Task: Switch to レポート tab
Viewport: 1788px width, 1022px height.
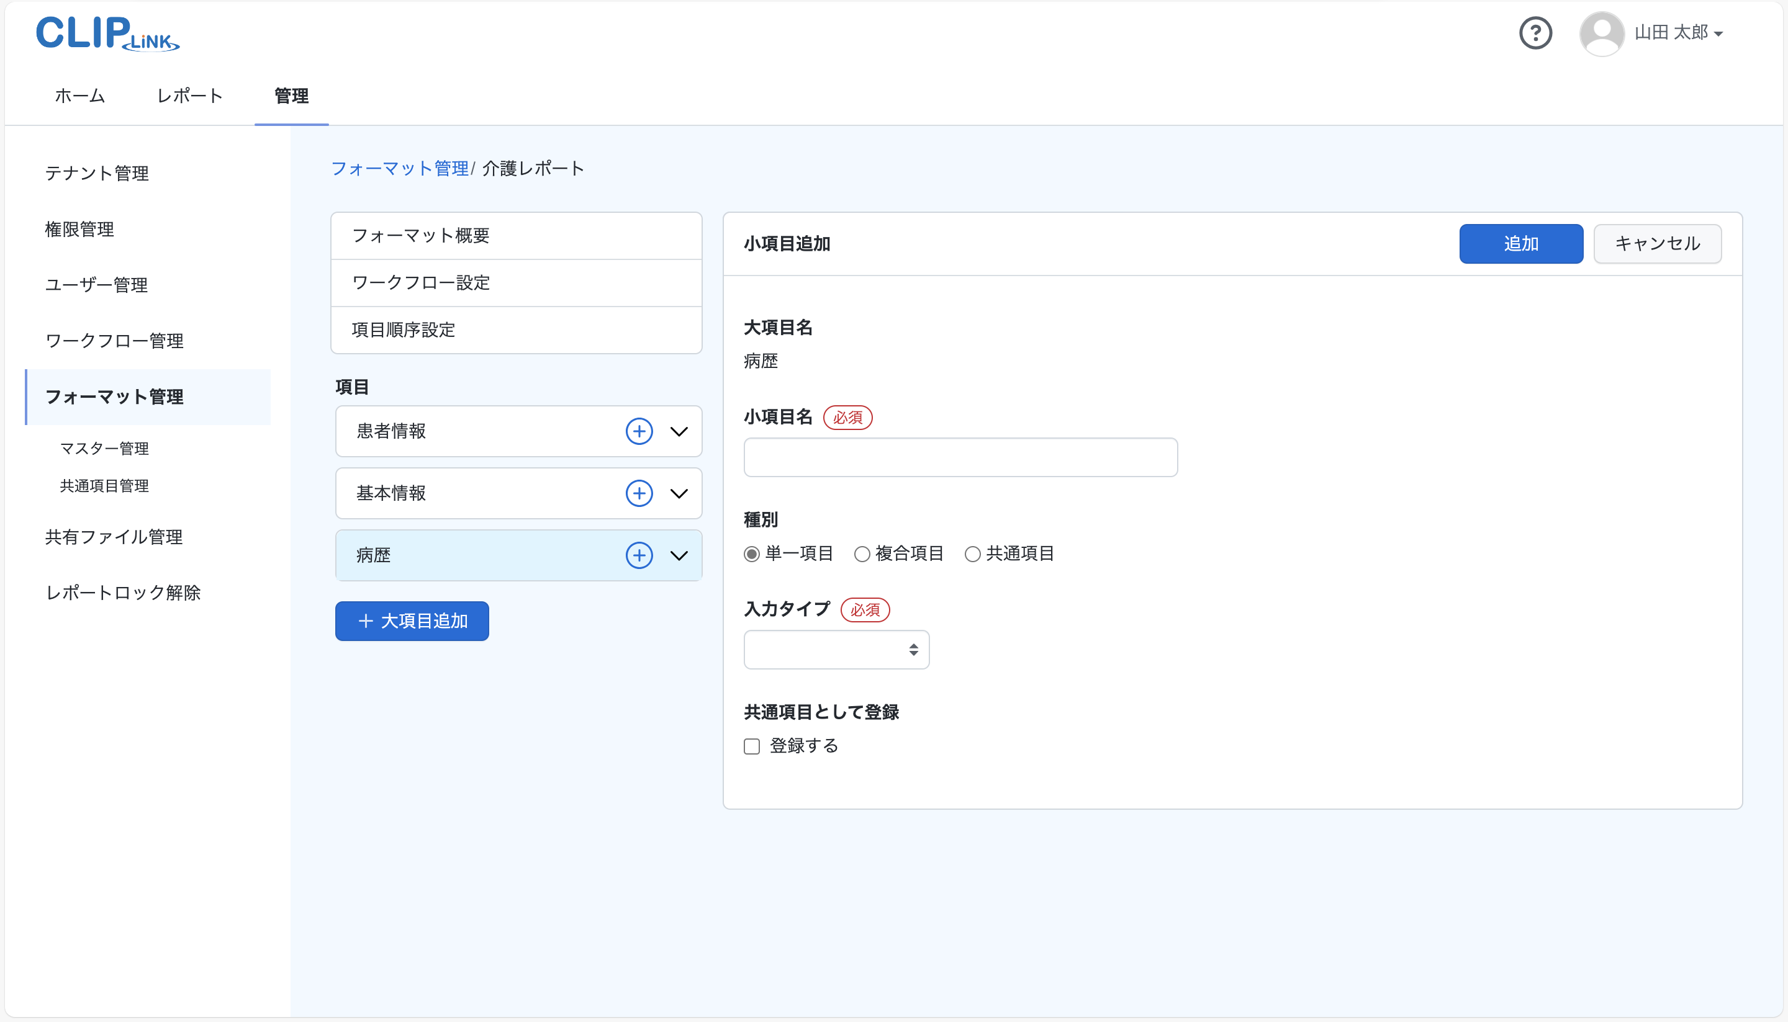Action: point(189,96)
